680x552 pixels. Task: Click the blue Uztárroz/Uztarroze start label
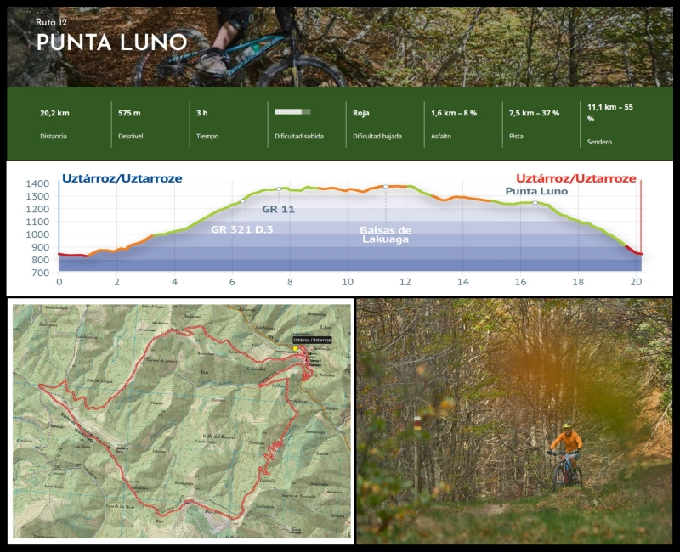point(122,178)
